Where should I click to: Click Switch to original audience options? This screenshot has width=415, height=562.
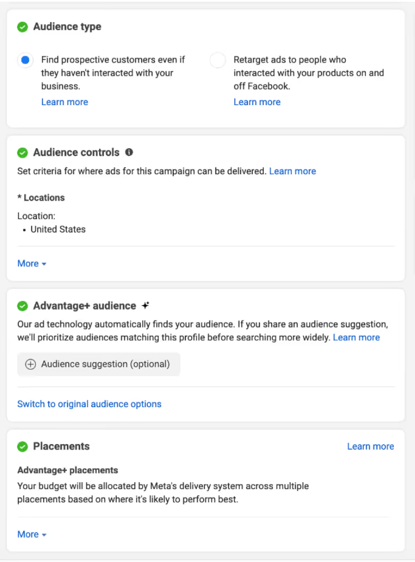tap(89, 404)
